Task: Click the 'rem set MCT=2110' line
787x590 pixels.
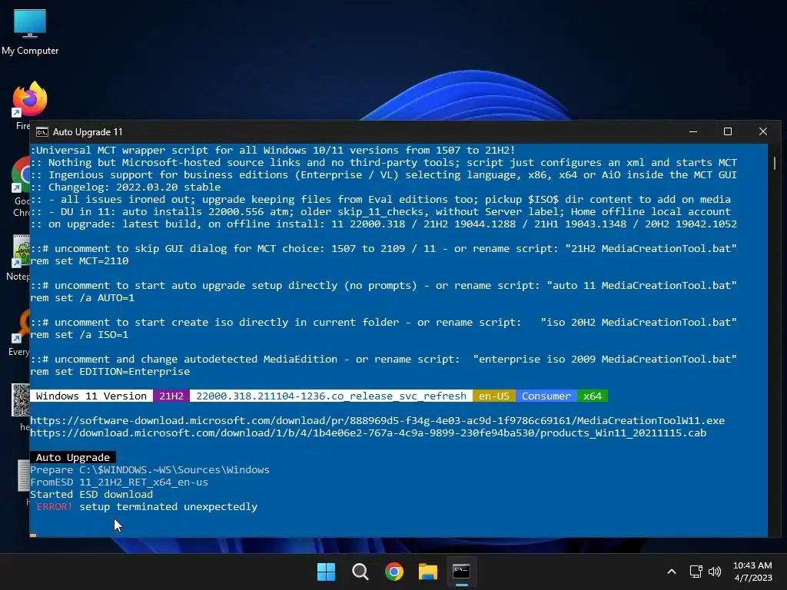Action: pyautogui.click(x=79, y=261)
